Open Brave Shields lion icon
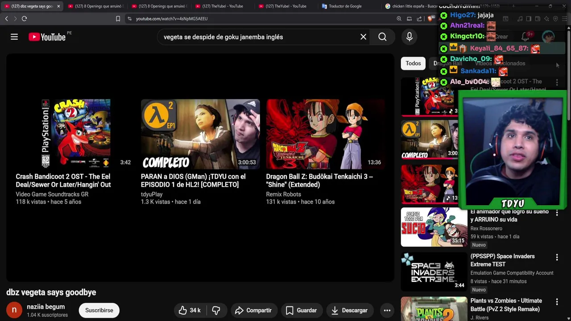Screen dimensions: 571x321 coord(430,19)
